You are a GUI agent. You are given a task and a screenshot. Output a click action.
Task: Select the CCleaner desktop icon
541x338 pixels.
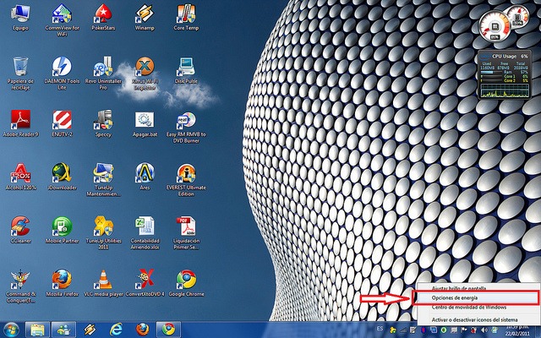pyautogui.click(x=19, y=226)
